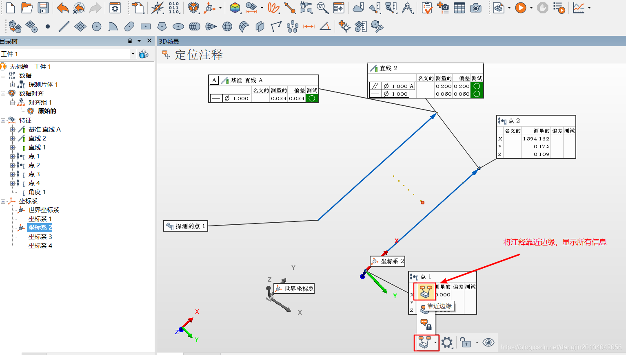This screenshot has height=355, width=626.
Task: Save with the floppy disk icon
Action: click(43, 8)
